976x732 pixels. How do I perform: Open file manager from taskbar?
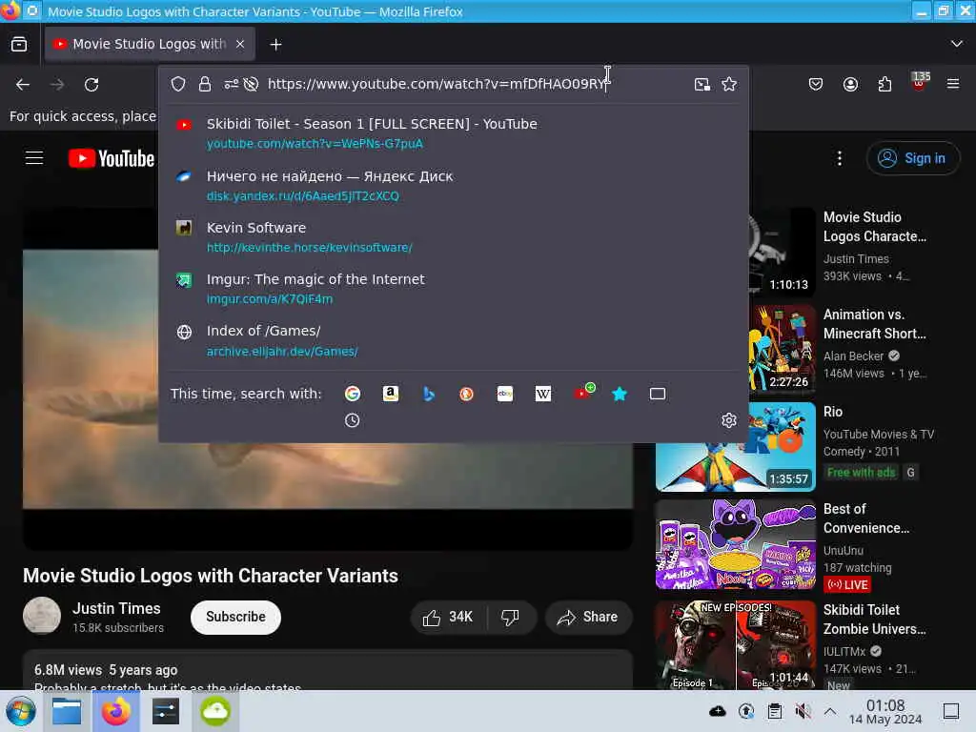point(67,711)
